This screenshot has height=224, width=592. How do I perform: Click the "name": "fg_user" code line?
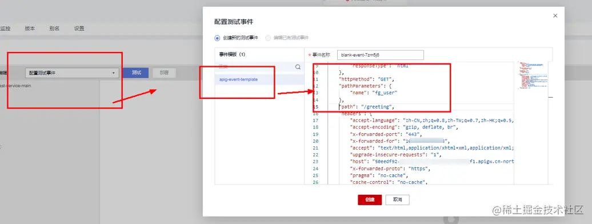pos(373,93)
